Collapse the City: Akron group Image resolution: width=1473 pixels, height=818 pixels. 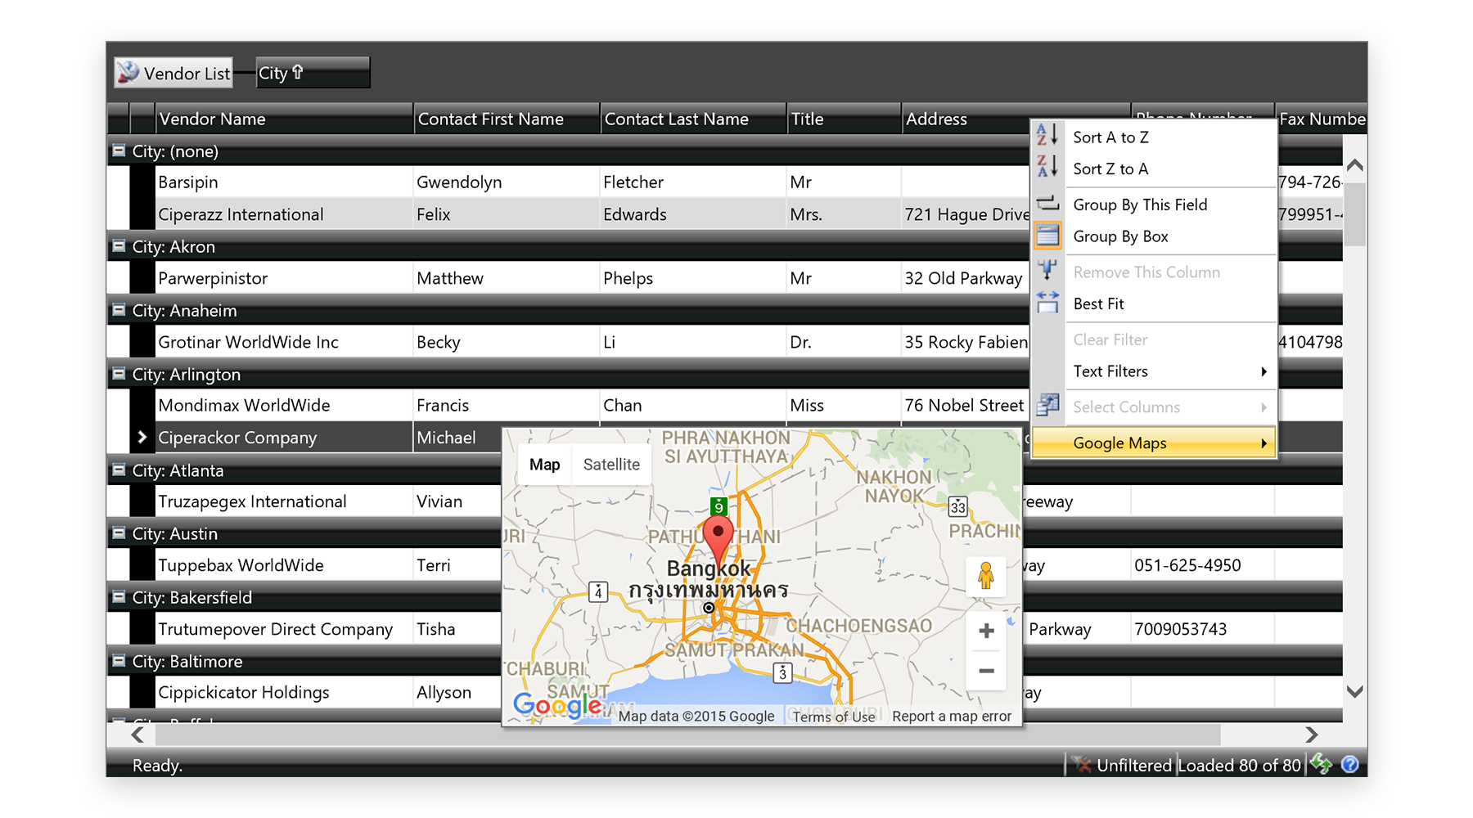point(119,246)
